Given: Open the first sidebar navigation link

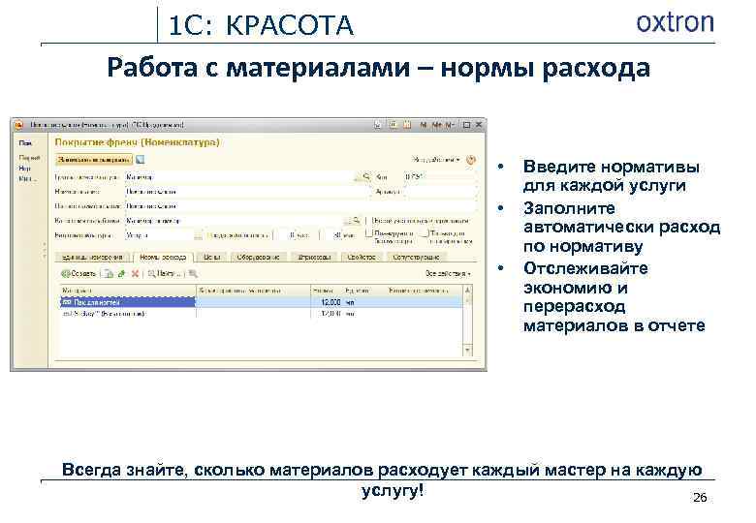Looking at the screenshot, I should coord(25,143).
